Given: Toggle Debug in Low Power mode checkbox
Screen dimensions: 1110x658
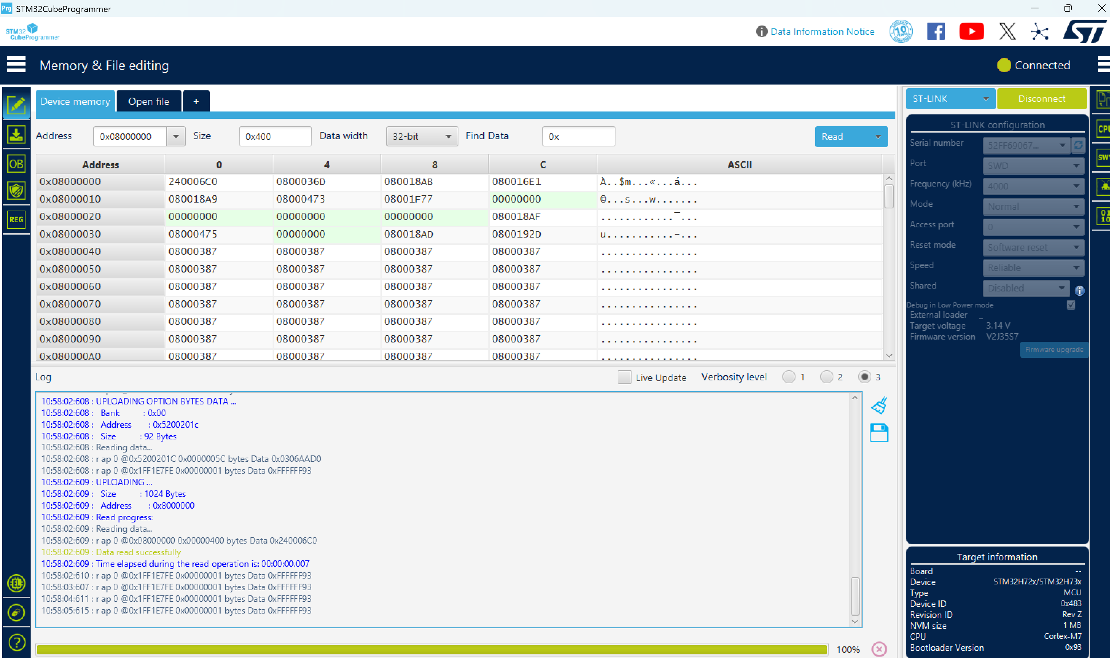Looking at the screenshot, I should pos(1071,305).
